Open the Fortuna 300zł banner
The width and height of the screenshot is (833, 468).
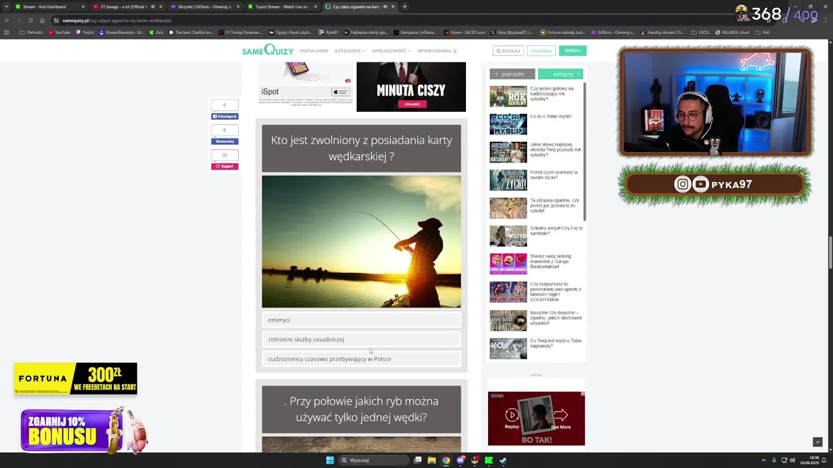(x=75, y=378)
